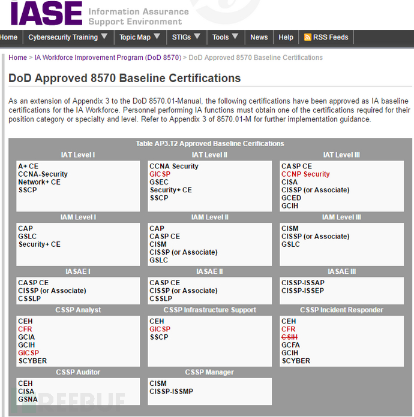Viewport: 414px width, 417px height.
Task: Click the IAM Level III header
Action: pyautogui.click(x=341, y=217)
